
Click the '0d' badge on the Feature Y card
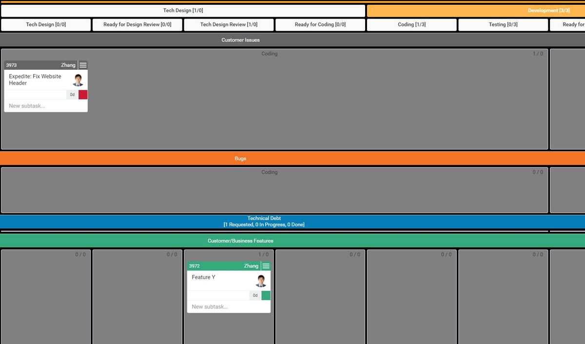pyautogui.click(x=254, y=295)
